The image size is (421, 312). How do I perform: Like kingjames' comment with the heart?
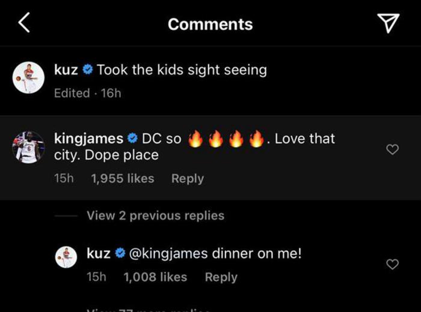(x=392, y=149)
